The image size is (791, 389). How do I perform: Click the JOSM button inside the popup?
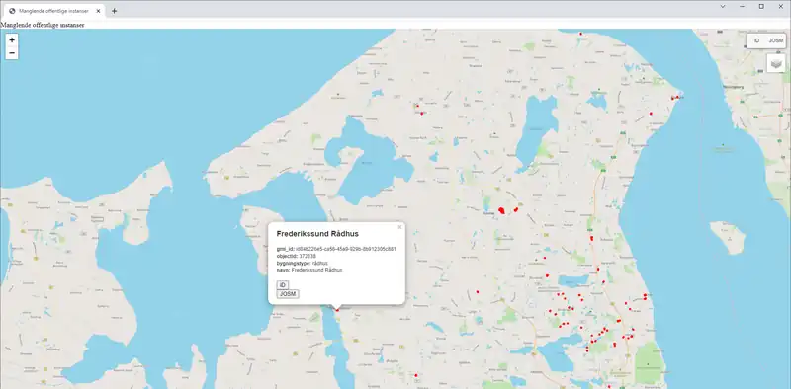tap(288, 294)
